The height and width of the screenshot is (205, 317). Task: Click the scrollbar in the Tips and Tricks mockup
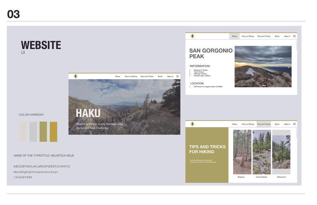[296, 133]
